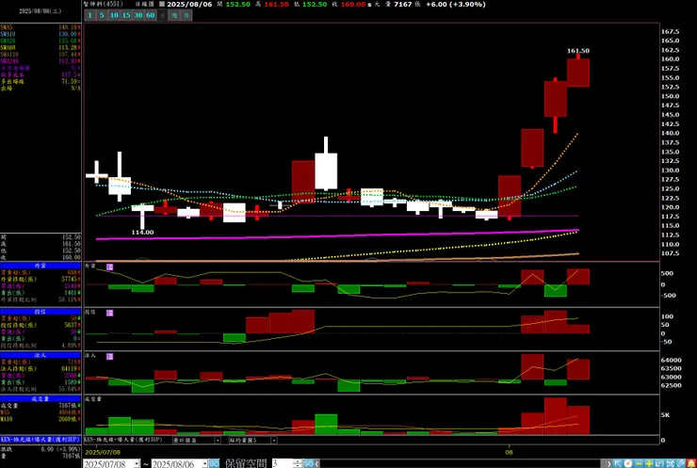Click the SMA60 legend entry

pyautogui.click(x=41, y=48)
